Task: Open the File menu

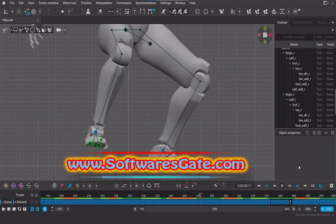Action: coord(12,3)
